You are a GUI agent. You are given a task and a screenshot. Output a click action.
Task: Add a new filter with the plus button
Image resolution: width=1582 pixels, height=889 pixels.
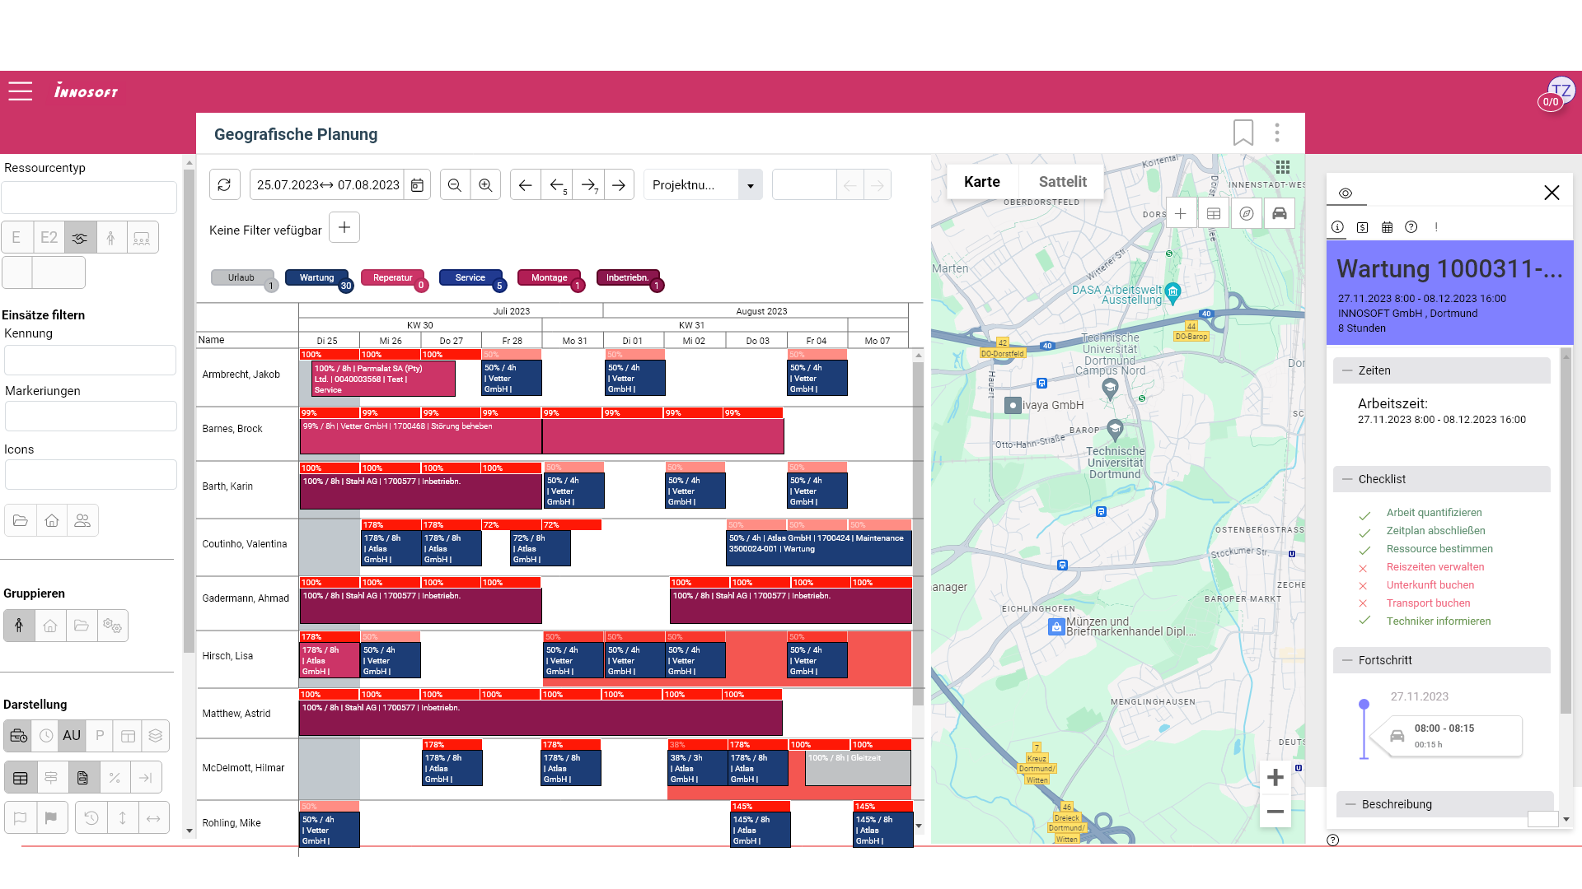[x=344, y=226]
